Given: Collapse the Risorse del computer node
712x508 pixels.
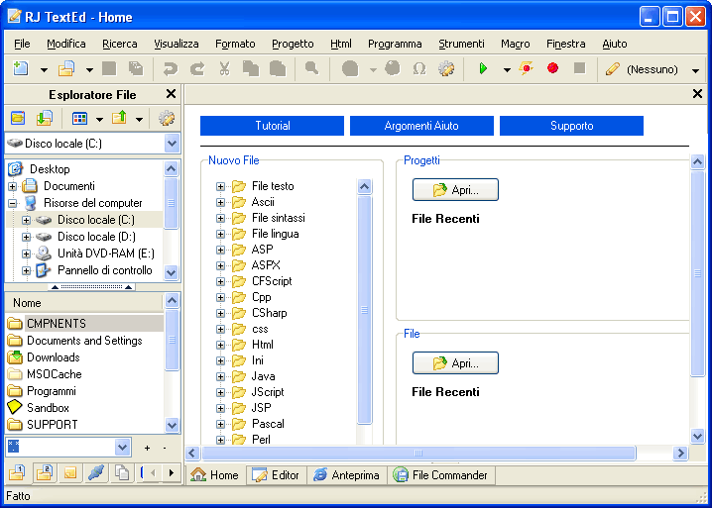Looking at the screenshot, I should click(x=12, y=203).
